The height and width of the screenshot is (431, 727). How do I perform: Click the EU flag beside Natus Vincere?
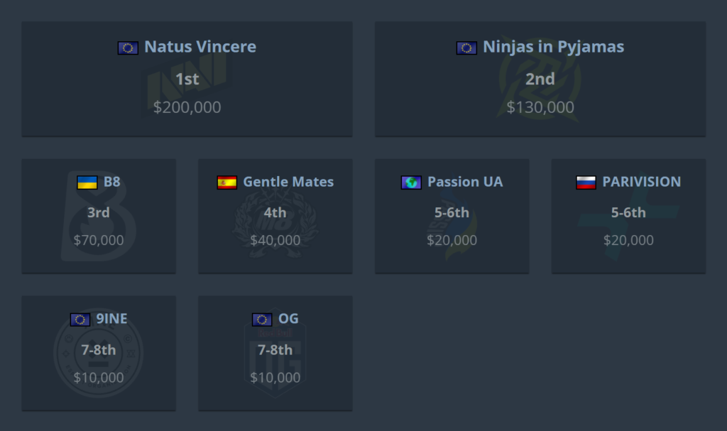coord(128,48)
